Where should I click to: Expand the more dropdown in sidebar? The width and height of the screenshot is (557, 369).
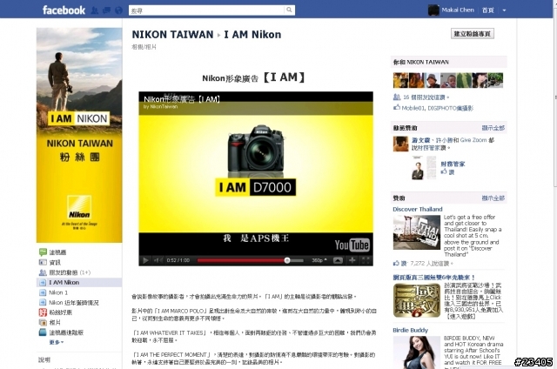tap(57, 342)
